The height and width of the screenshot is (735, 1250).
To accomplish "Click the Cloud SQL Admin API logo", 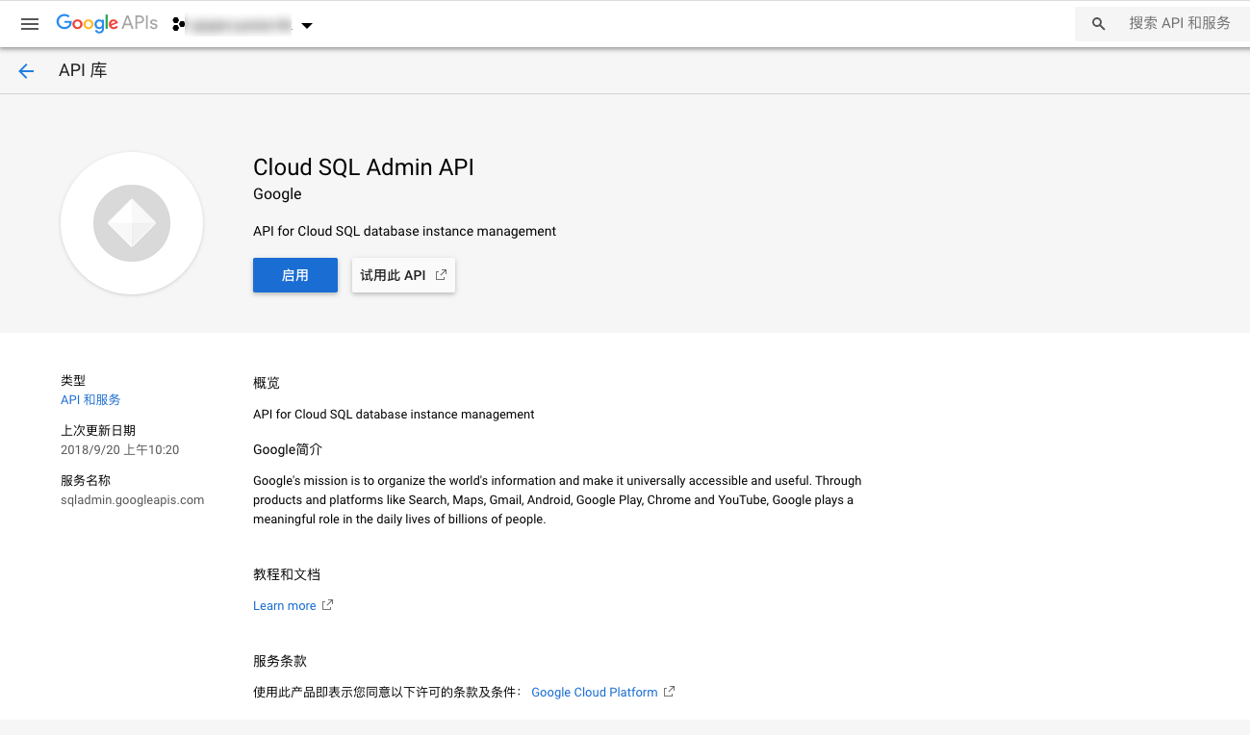I will click(x=132, y=223).
